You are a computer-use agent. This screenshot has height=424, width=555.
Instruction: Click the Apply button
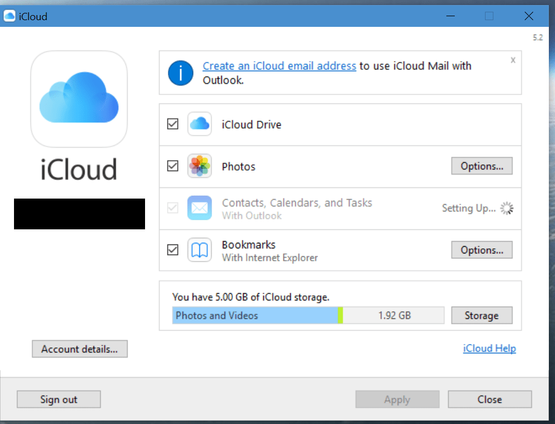tap(398, 399)
